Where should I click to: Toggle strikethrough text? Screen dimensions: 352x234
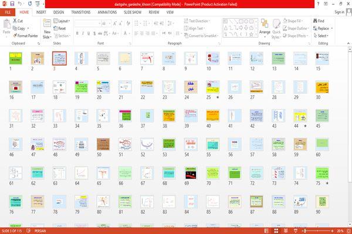100,33
